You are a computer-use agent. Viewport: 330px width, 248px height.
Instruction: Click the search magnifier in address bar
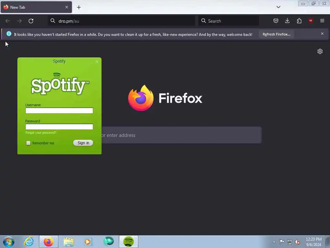pyautogui.click(x=53, y=21)
